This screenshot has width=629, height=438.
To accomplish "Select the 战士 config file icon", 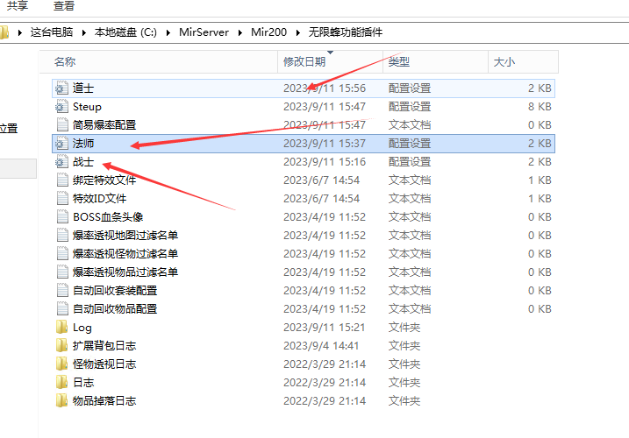I will click(61, 162).
